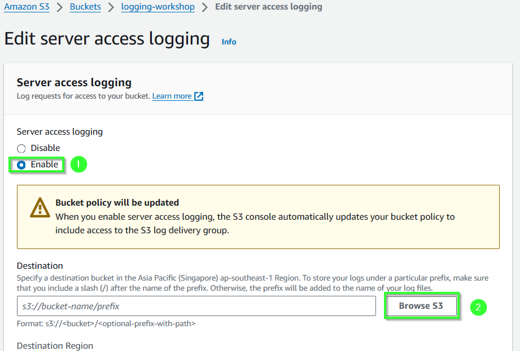Select the Enable radio button

pyautogui.click(x=21, y=165)
